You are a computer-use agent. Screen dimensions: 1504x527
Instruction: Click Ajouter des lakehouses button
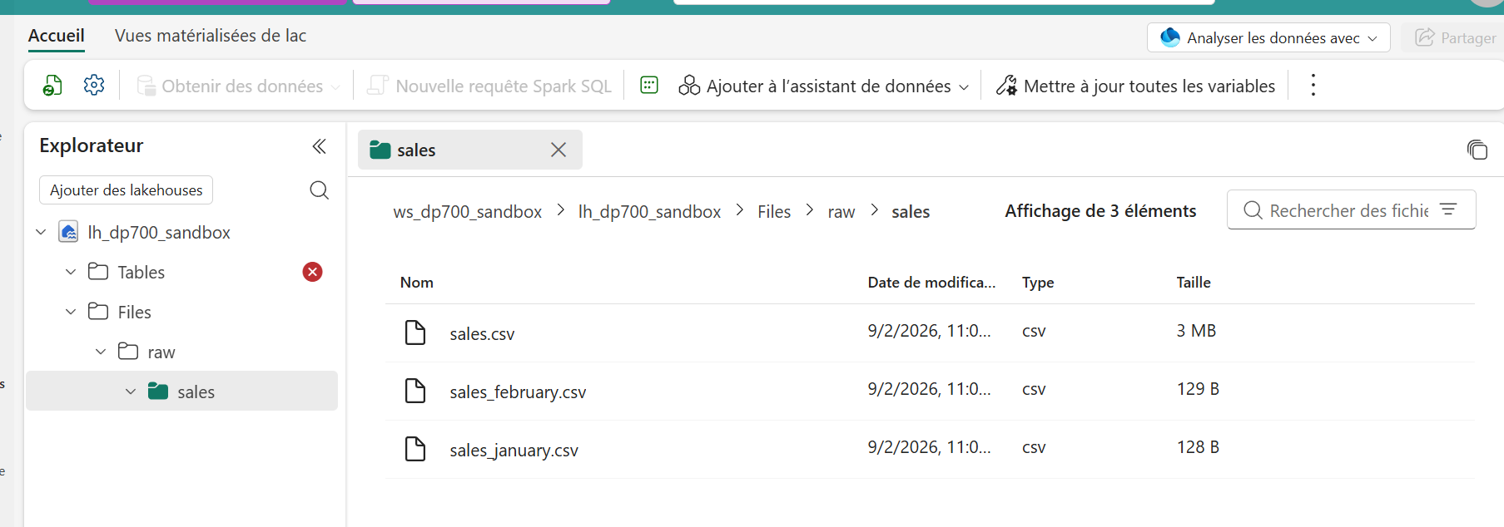coord(126,190)
